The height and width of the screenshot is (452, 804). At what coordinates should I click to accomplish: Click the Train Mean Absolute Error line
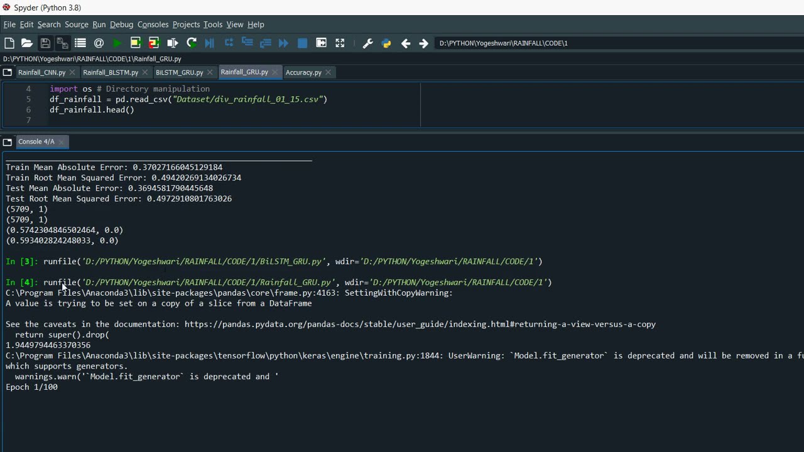(114, 168)
